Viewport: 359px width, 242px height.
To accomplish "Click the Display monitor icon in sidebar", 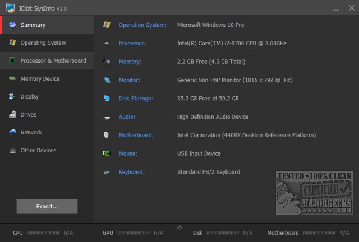I will [12, 96].
